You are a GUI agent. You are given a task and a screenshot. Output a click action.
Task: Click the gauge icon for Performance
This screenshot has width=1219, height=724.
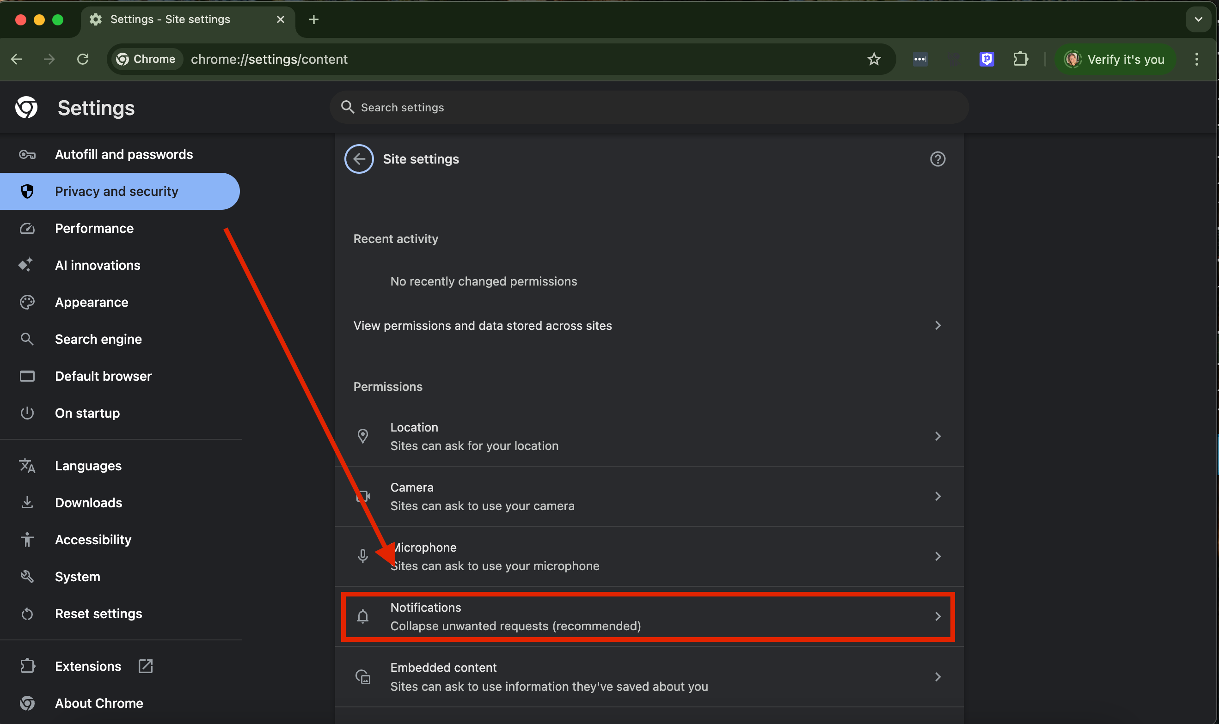click(27, 228)
